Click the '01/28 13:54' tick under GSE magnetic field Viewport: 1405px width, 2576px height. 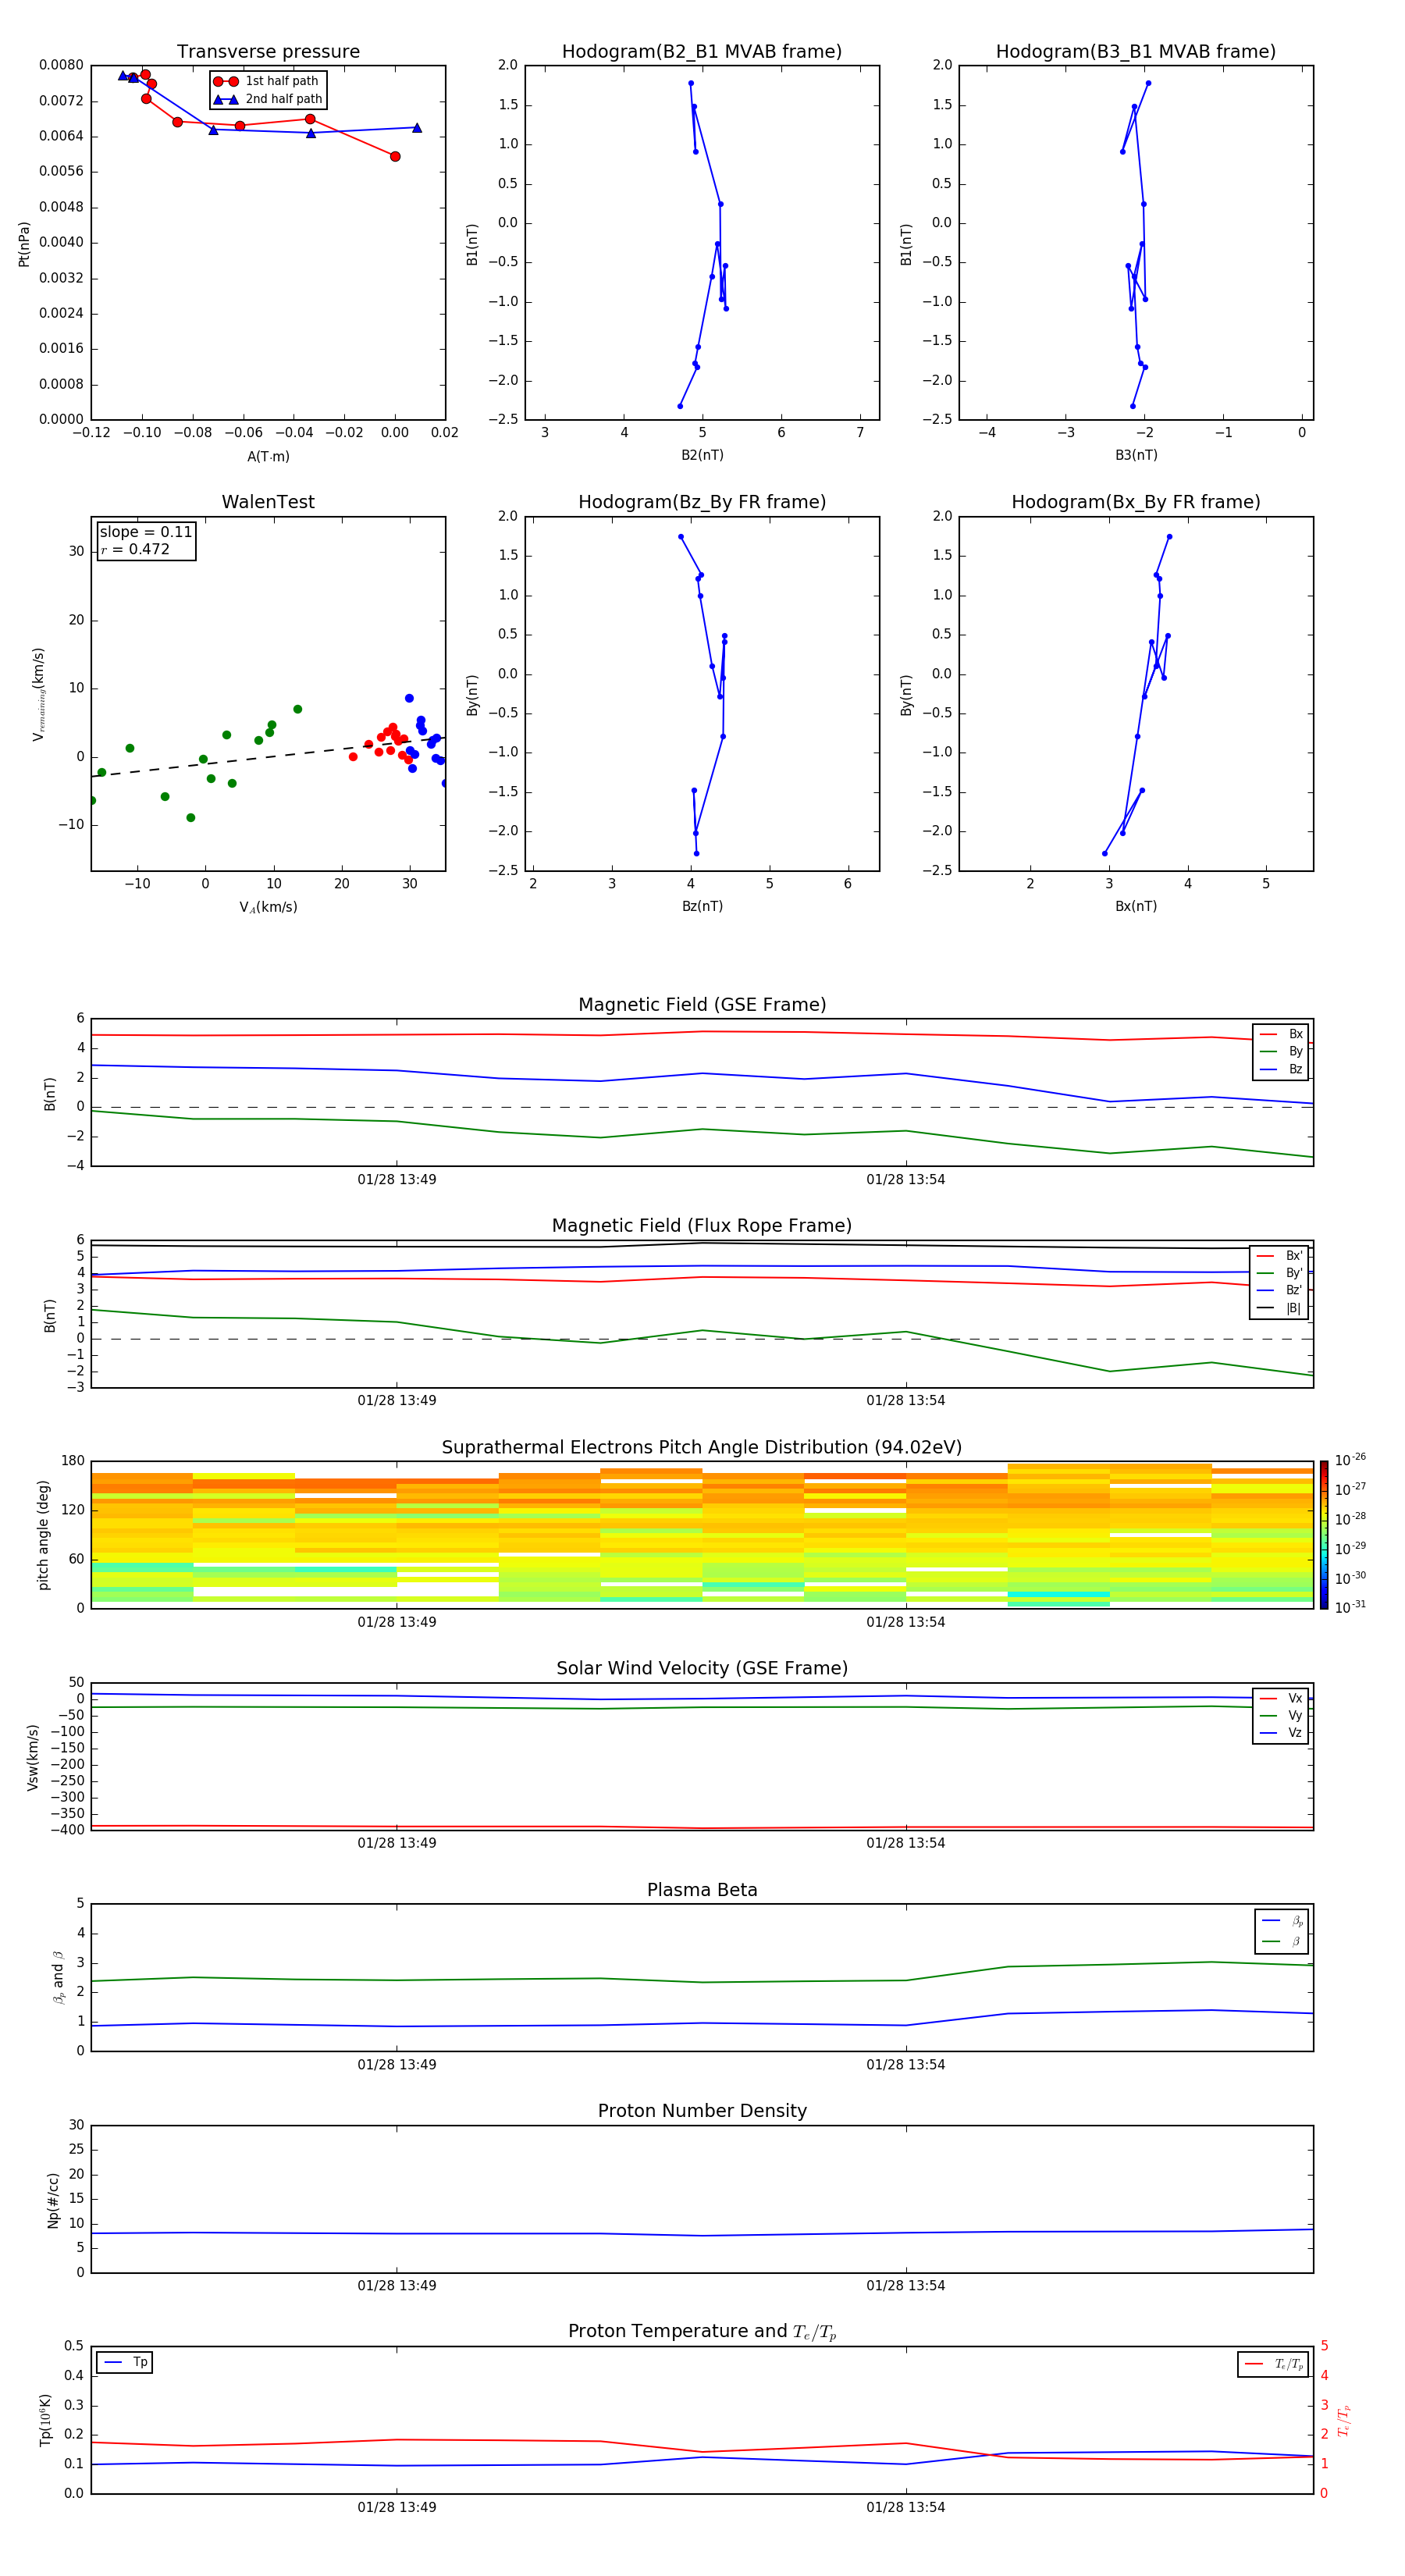tap(906, 1180)
